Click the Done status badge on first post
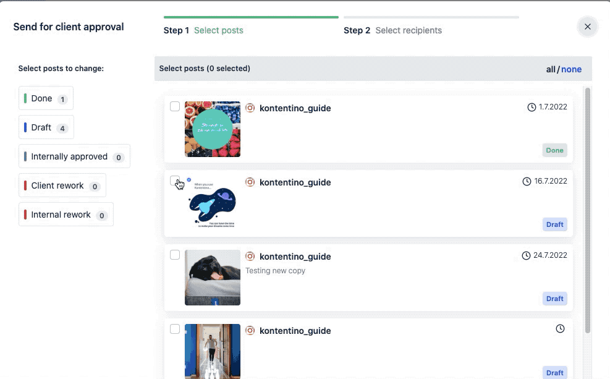The image size is (610, 379). click(x=554, y=150)
